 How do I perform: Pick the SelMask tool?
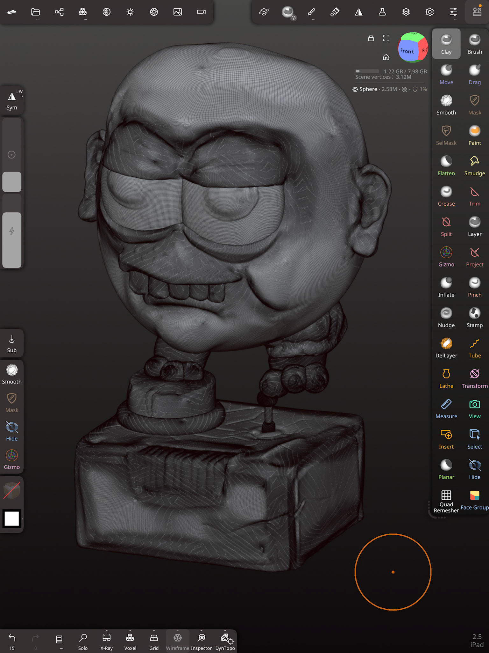446,135
